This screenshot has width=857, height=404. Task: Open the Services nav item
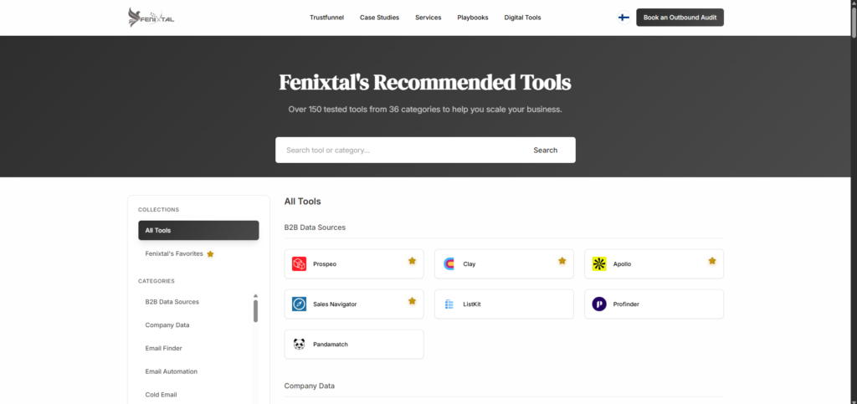pos(428,18)
